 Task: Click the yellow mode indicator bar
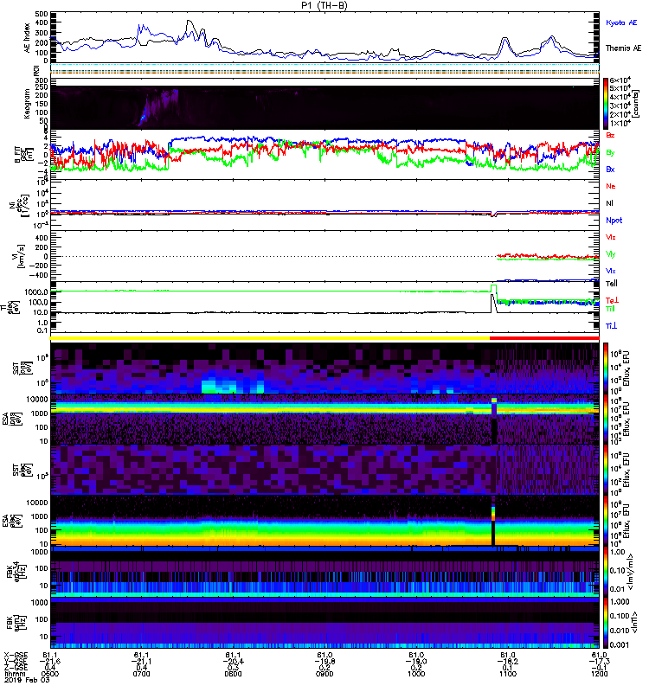[270, 338]
